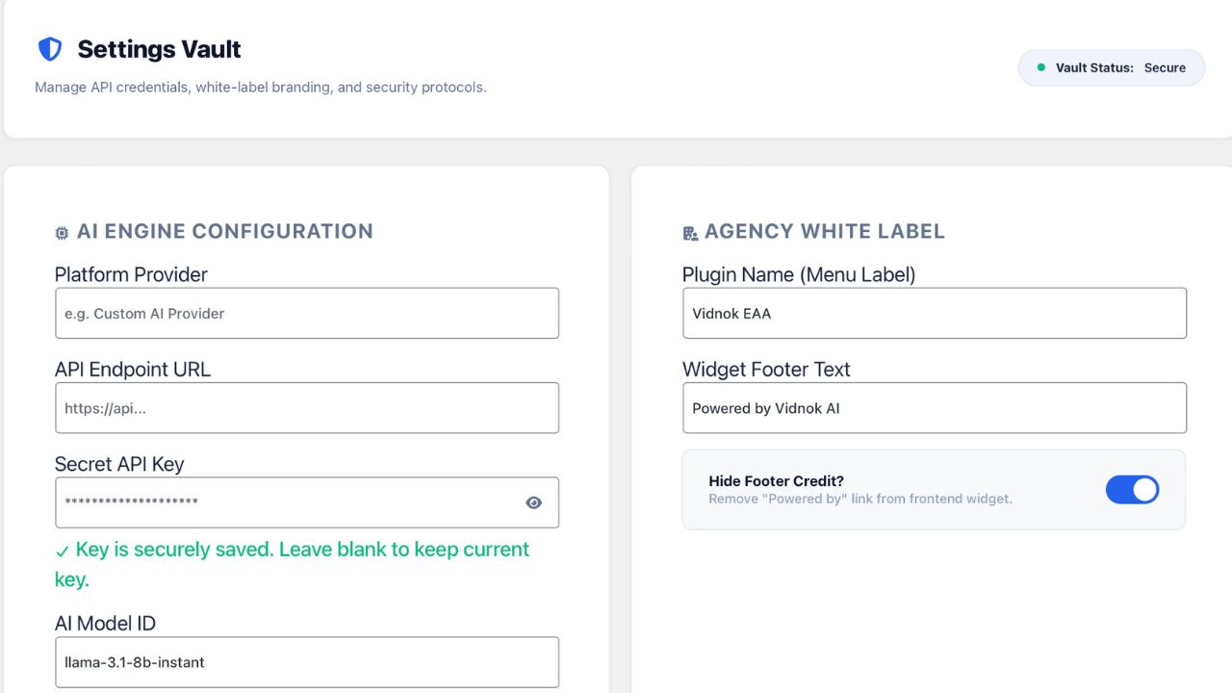Edit the Plugin Name menu label field

coord(934,314)
